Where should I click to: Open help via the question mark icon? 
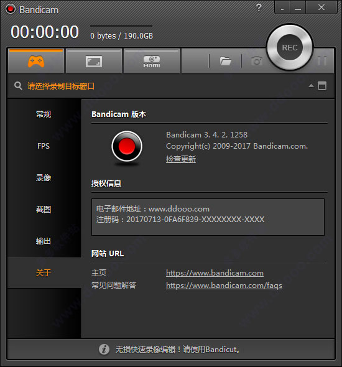(259, 7)
